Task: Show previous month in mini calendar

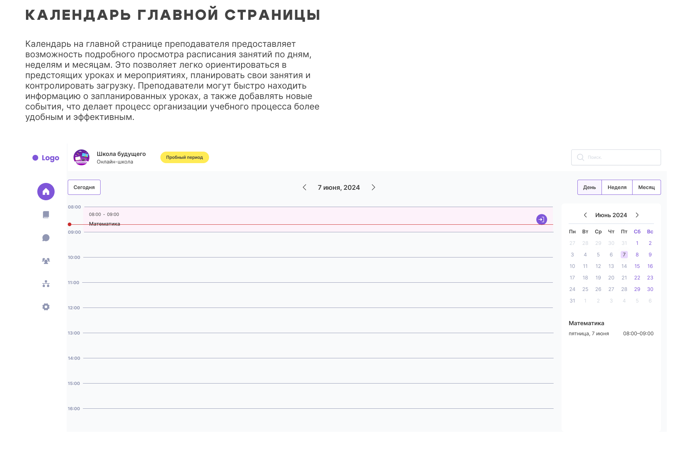Action: (x=586, y=215)
